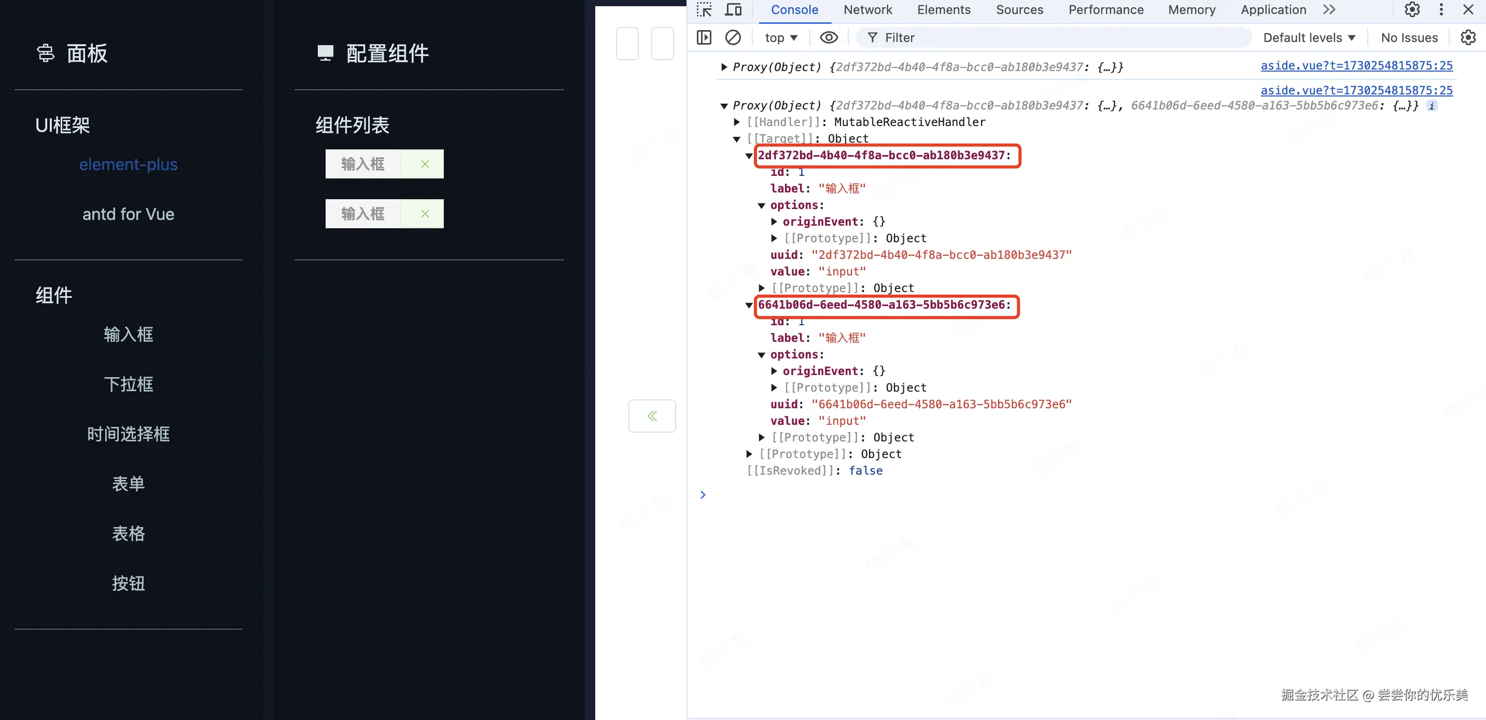Collapse the first uuid 2df372bd object
Viewport: 1486px width, 720px height.
pyautogui.click(x=749, y=156)
